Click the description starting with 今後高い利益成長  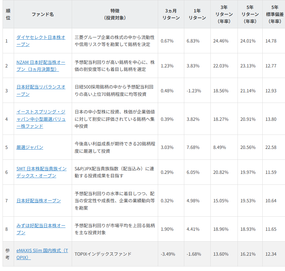115,147
